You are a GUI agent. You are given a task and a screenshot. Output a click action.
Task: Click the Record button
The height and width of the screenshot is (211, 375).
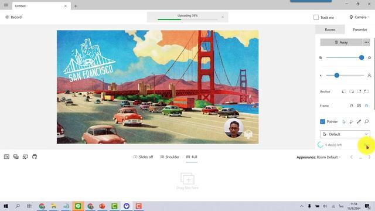13,17
